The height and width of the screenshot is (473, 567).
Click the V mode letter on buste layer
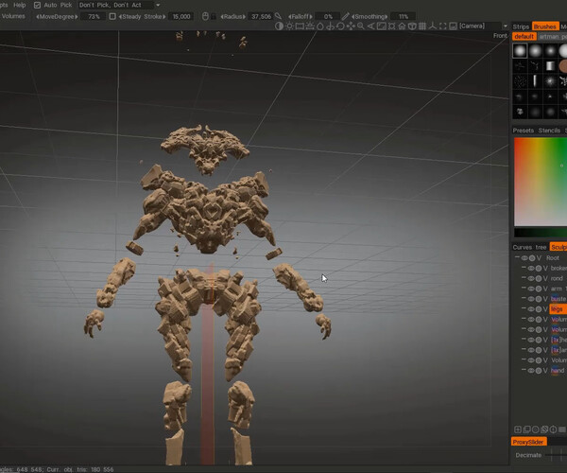click(x=545, y=299)
